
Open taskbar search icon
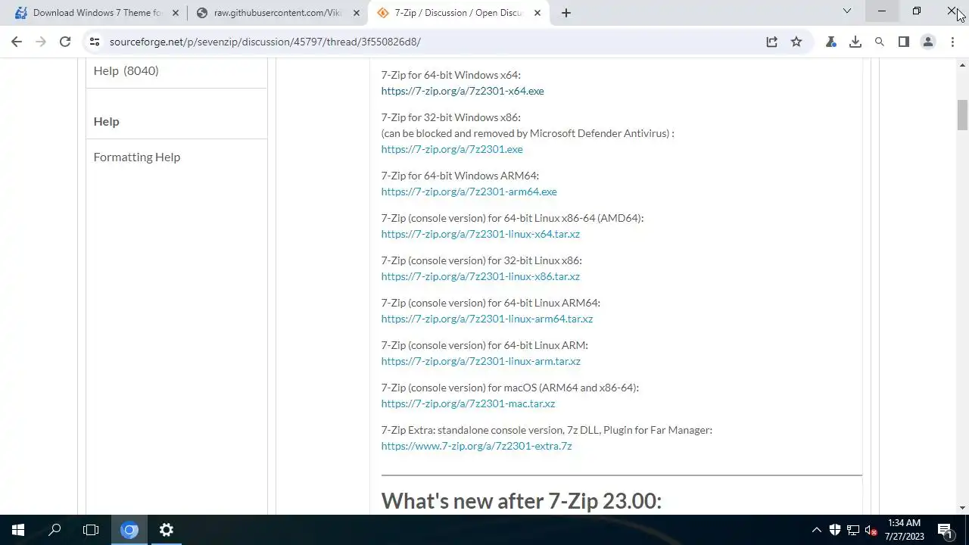click(x=55, y=530)
